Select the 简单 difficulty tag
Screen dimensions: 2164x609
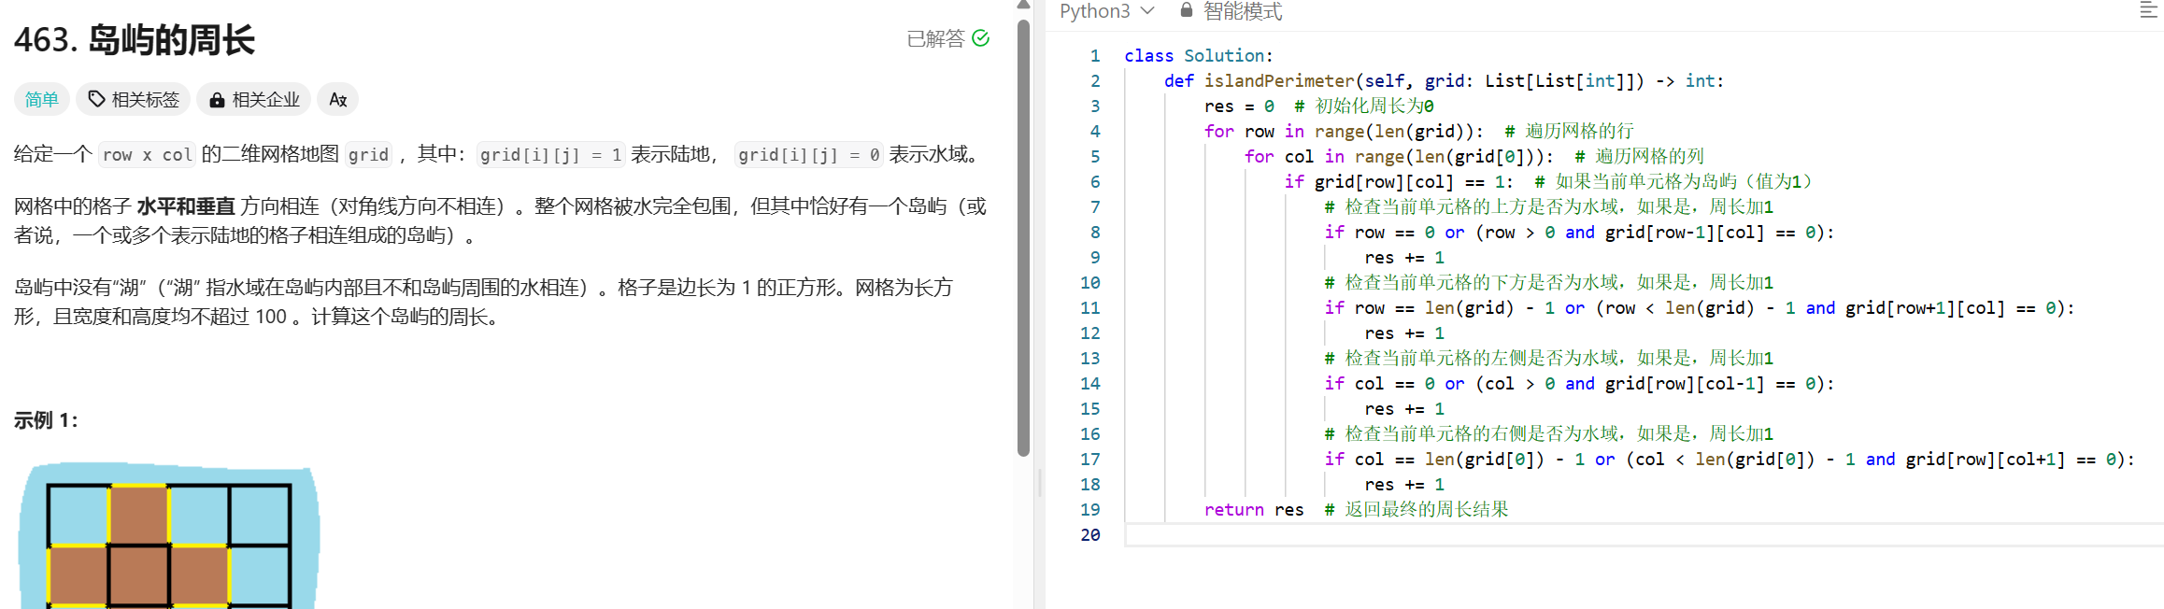(42, 100)
